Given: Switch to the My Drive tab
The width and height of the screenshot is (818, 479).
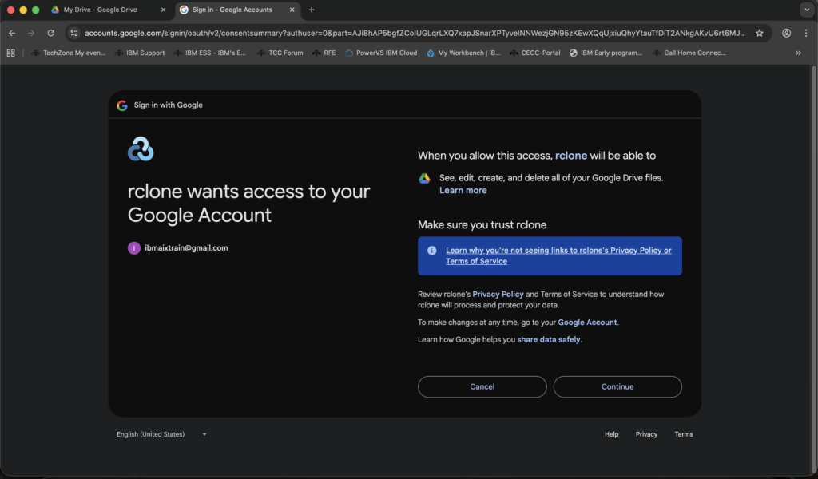Looking at the screenshot, I should point(100,10).
